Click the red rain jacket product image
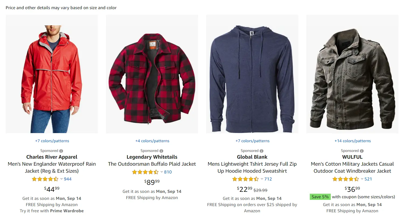Viewport: 407px width, 219px height. click(52, 74)
